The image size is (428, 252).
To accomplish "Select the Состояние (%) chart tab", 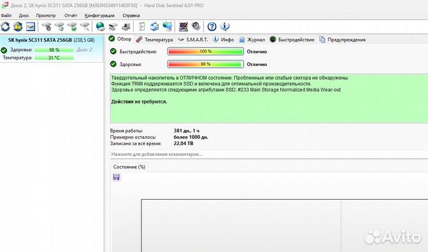I will pyautogui.click(x=129, y=167).
